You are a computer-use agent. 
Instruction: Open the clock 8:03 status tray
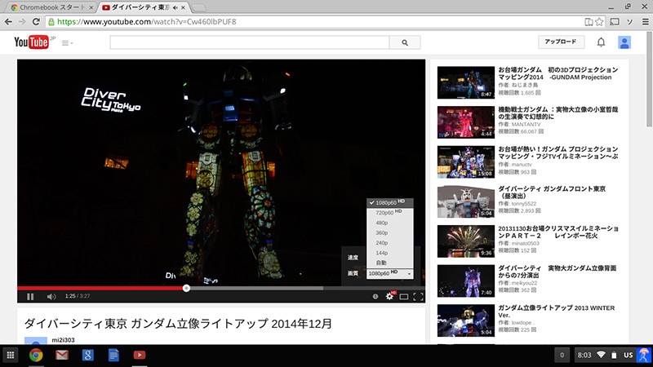click(584, 355)
